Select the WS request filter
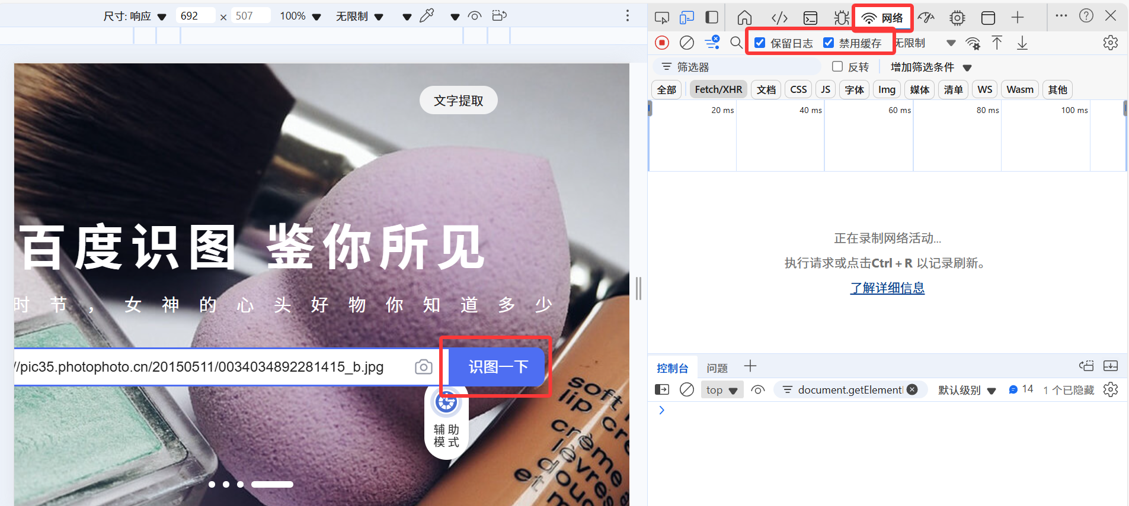 pos(985,89)
